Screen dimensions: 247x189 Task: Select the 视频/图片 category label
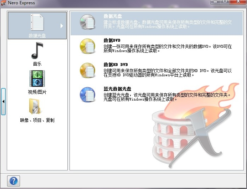pyautogui.click(x=37, y=92)
